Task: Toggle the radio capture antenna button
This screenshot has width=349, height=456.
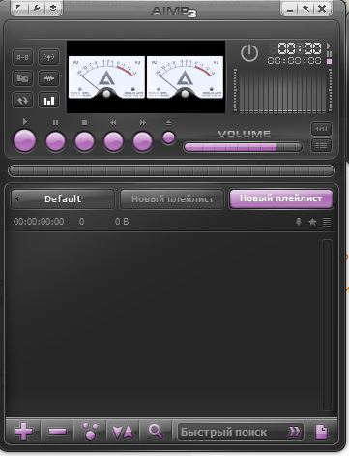Action: [x=48, y=57]
